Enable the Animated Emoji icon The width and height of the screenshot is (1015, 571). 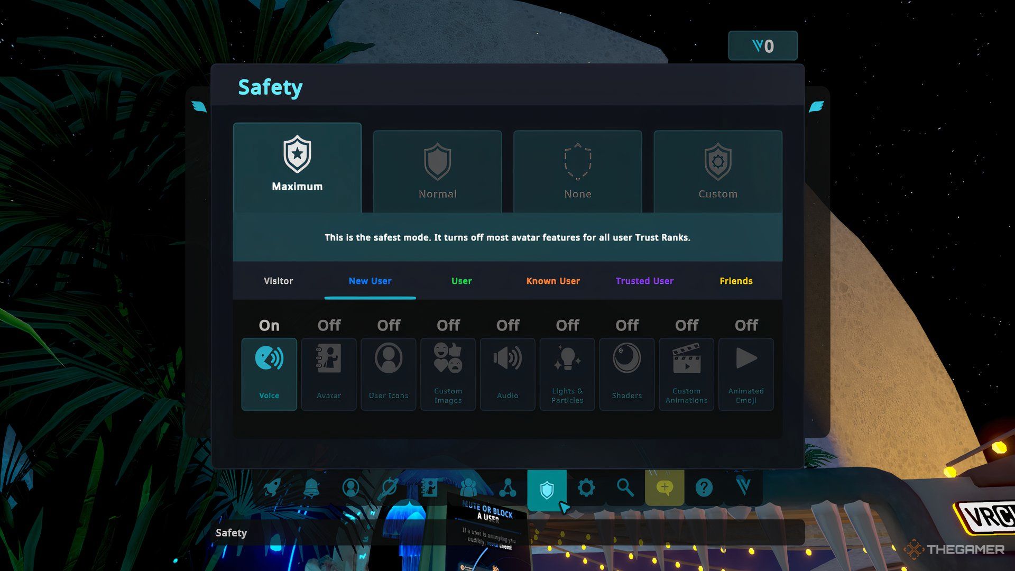pos(745,373)
